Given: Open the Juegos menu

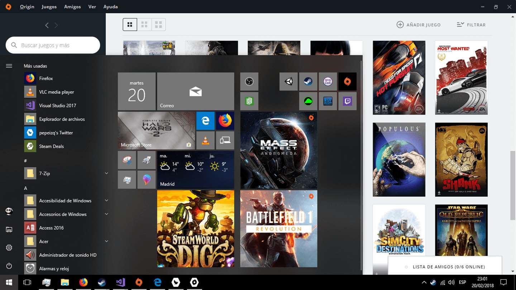Looking at the screenshot, I should pyautogui.click(x=49, y=7).
